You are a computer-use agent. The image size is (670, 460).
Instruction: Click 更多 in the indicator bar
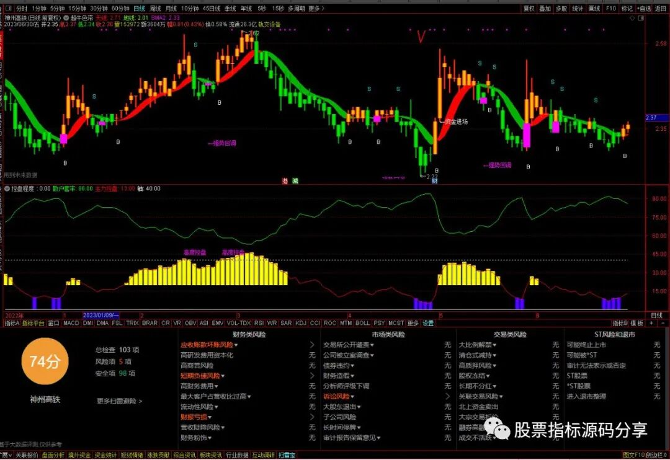(413, 324)
